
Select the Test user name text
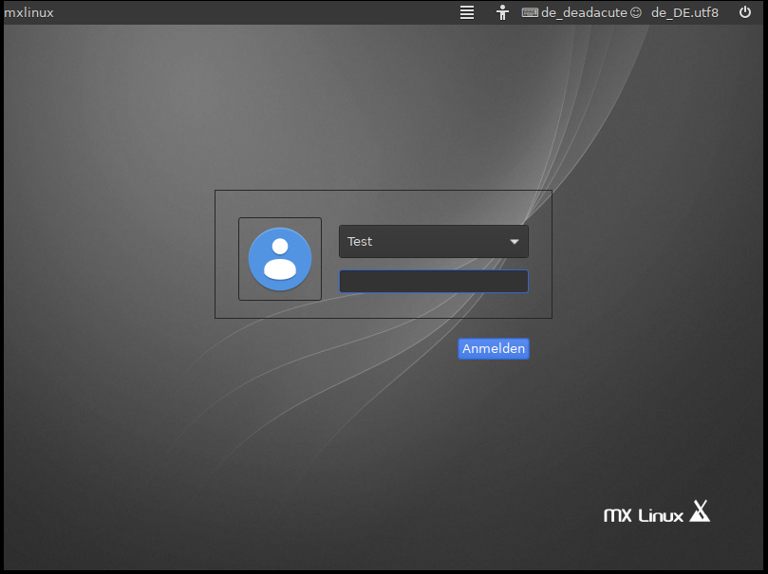tap(360, 242)
